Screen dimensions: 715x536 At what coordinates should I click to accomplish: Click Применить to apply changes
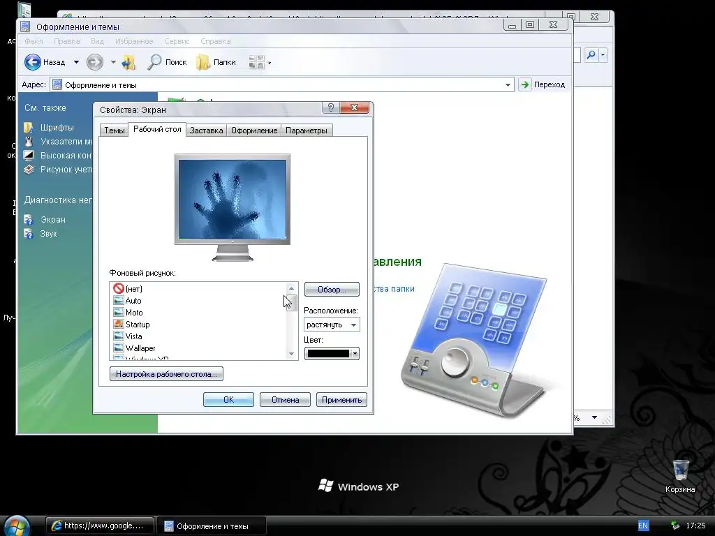point(341,400)
